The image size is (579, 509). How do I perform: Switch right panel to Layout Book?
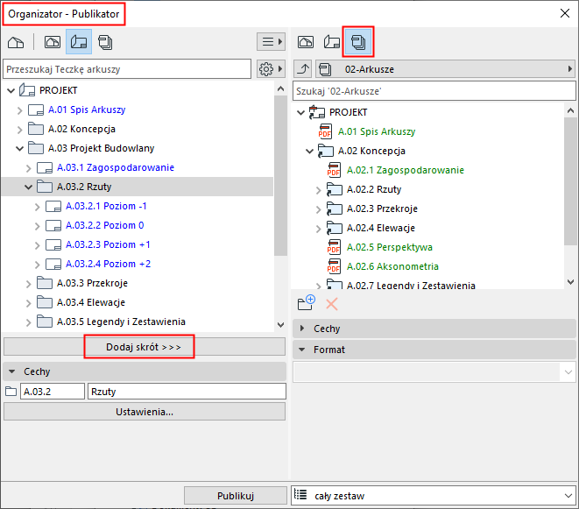(x=332, y=42)
